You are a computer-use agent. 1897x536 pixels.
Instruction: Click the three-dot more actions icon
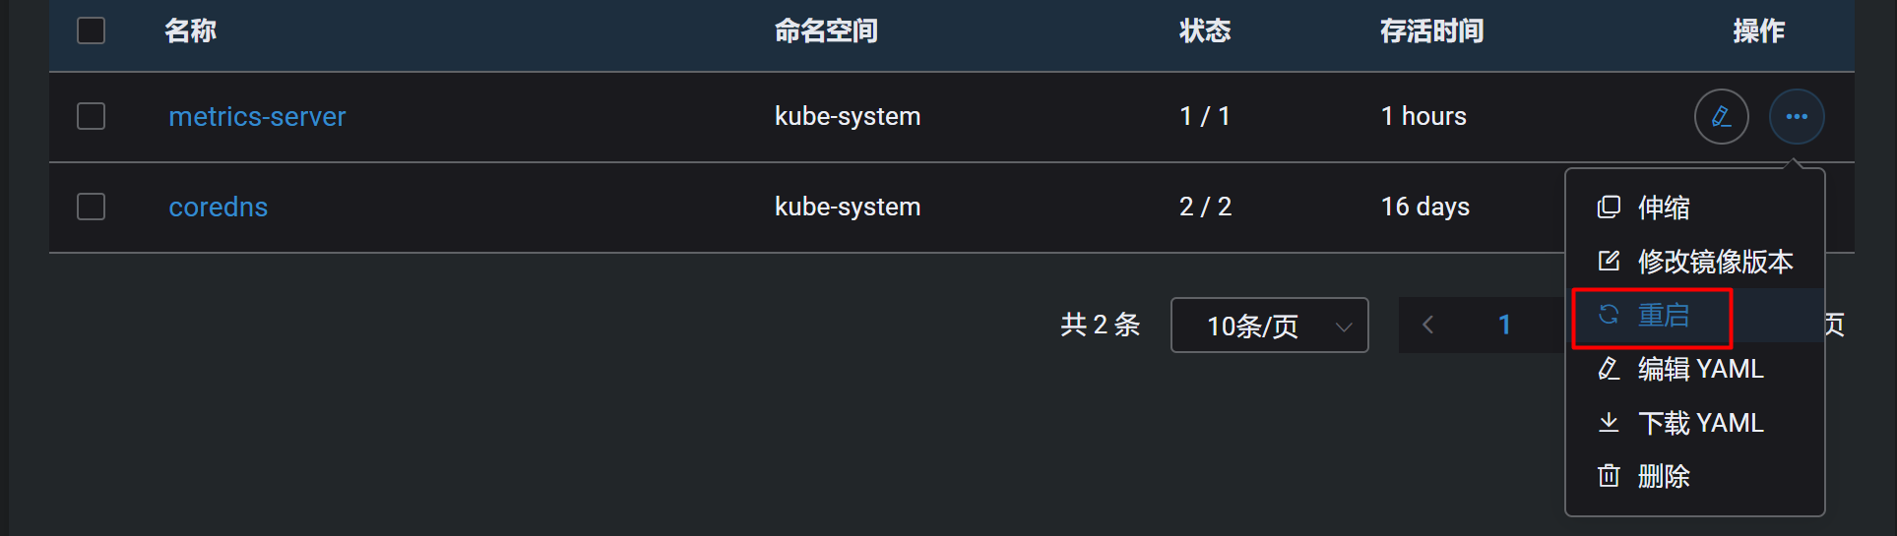1797,117
